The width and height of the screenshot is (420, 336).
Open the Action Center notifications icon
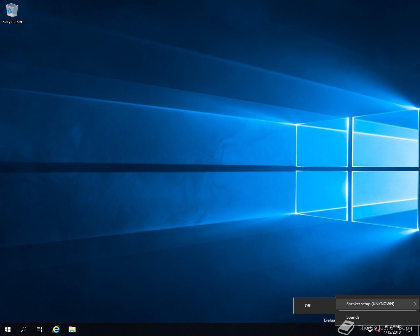coord(409,329)
